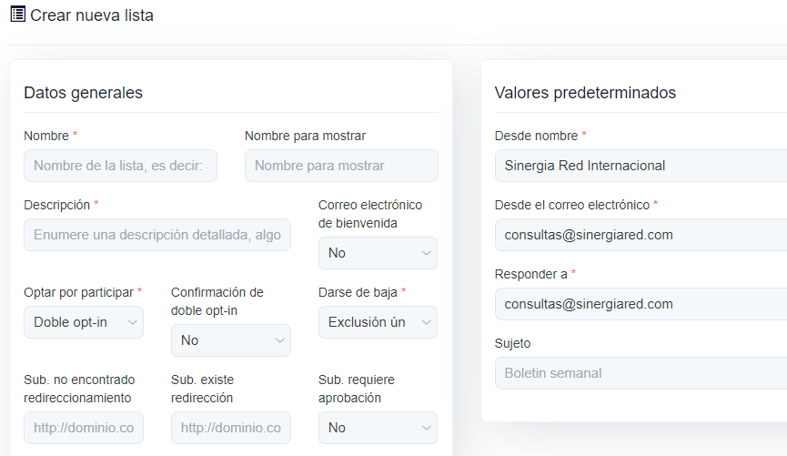Viewport: 787px width, 456px height.
Task: Click the Confirmación de doble opt-in label text
Action: coord(217,301)
